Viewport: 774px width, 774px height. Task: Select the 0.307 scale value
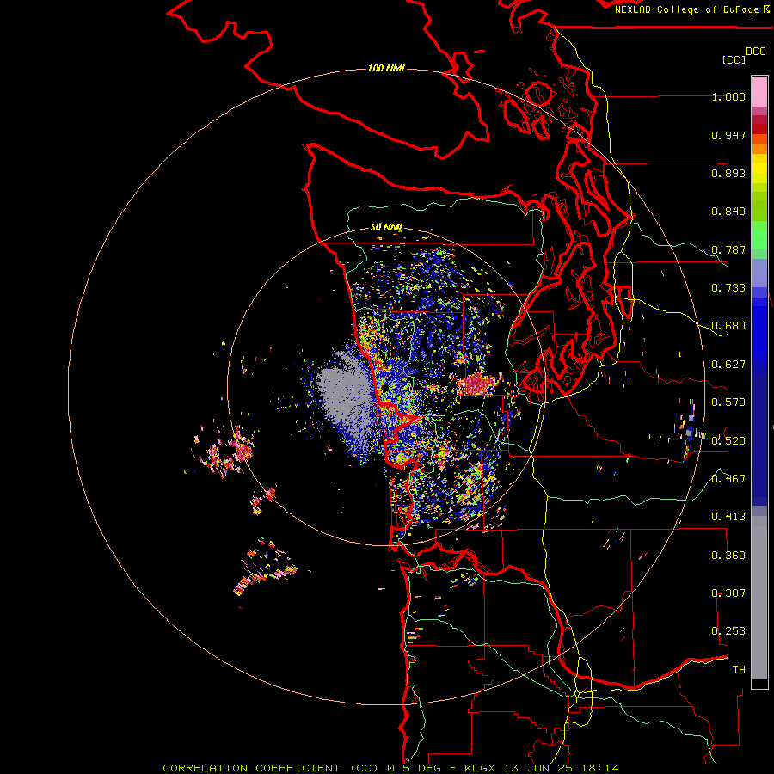(x=728, y=593)
